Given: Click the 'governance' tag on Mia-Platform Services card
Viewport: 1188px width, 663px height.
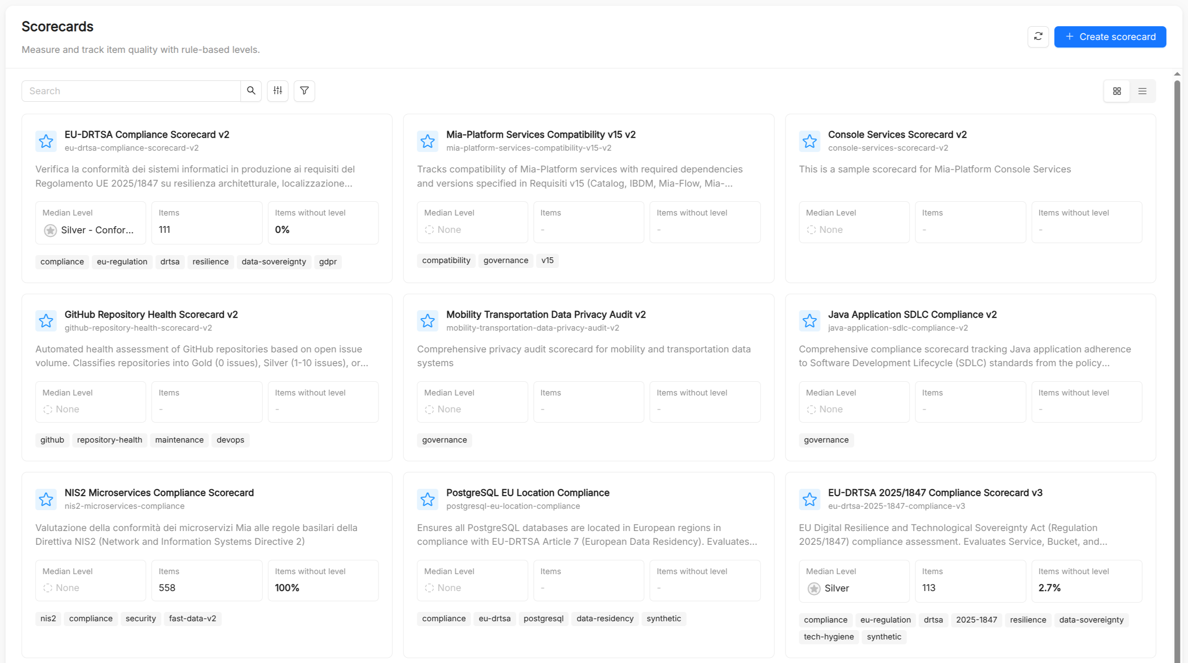Looking at the screenshot, I should 505,260.
